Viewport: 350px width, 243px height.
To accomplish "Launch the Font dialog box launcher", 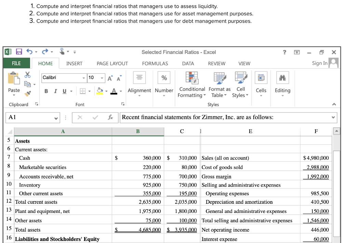I will click(123, 104).
